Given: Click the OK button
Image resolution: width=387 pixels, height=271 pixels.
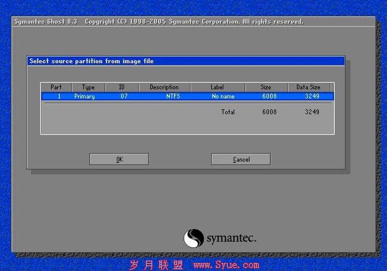Looking at the screenshot, I should (x=119, y=159).
